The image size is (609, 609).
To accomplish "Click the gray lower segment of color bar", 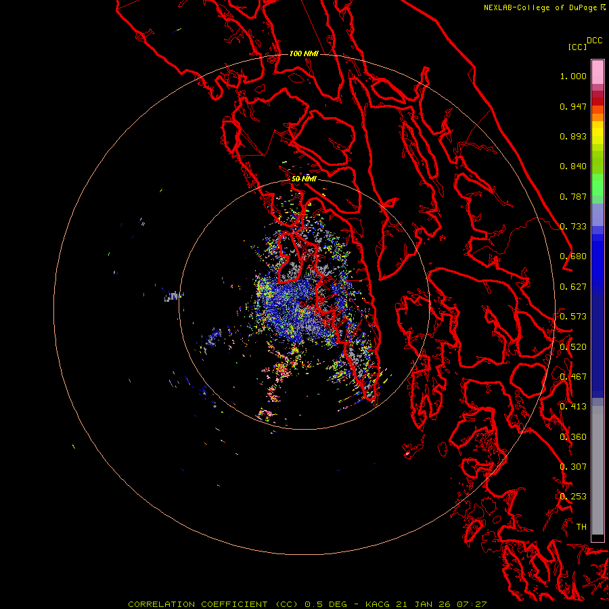I will pos(597,470).
